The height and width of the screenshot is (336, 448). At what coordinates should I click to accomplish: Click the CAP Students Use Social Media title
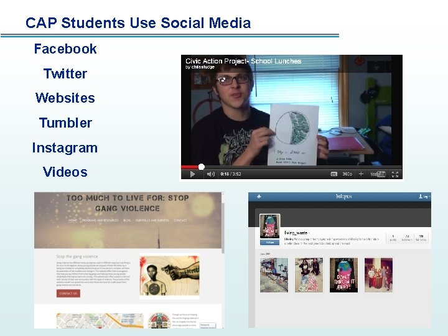pyautogui.click(x=138, y=23)
